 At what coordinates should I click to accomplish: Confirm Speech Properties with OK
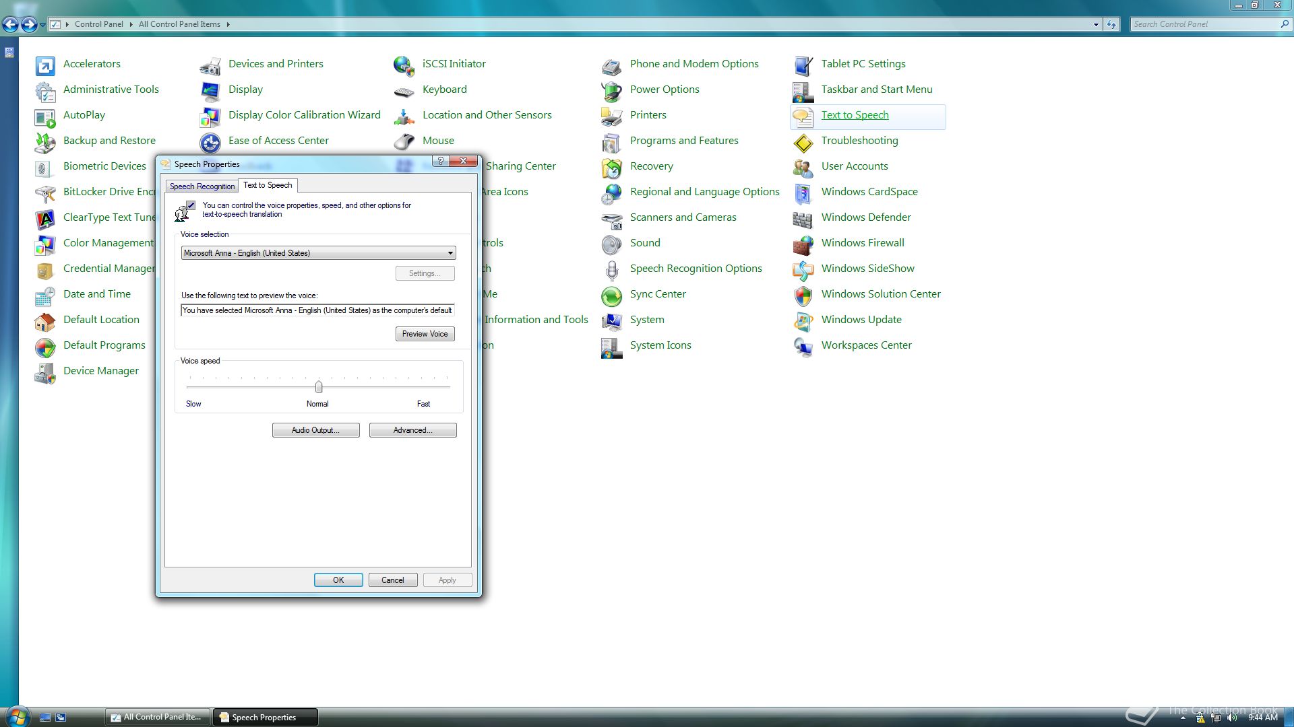pyautogui.click(x=338, y=580)
